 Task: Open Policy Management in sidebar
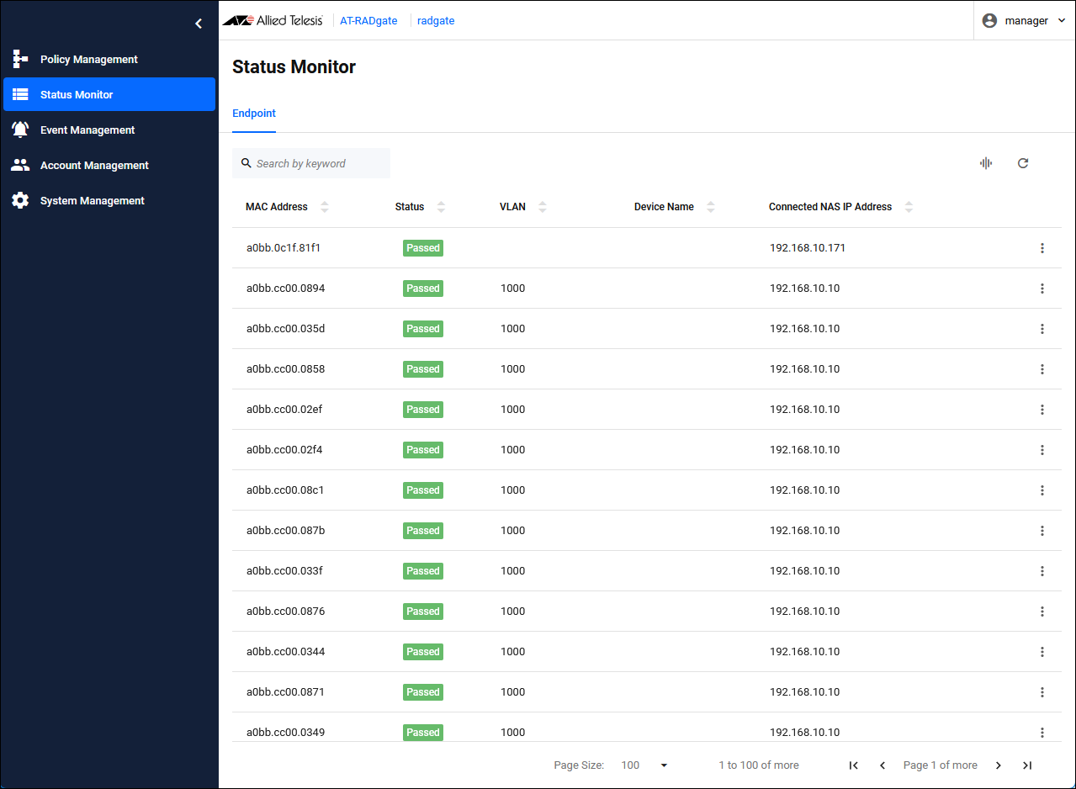tap(88, 60)
